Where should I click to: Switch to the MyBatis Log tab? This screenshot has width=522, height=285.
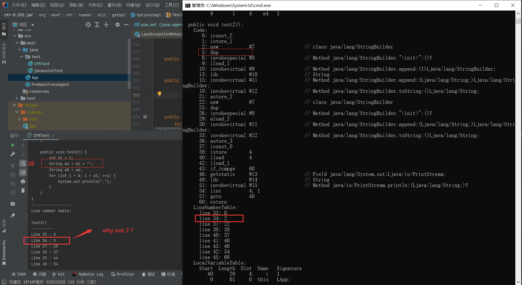[88, 274]
